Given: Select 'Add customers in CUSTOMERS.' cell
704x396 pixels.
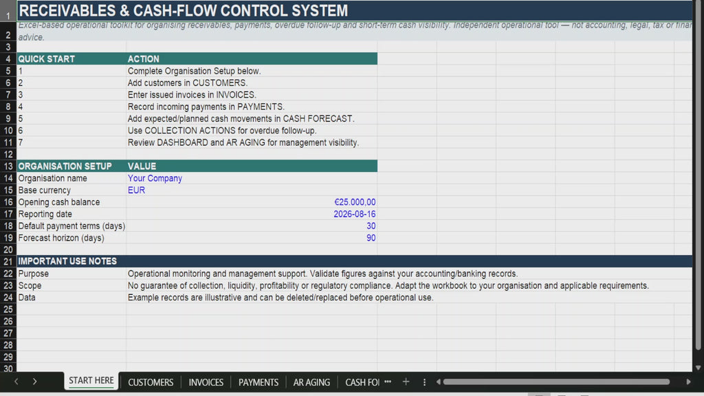Looking at the screenshot, I should [252, 82].
